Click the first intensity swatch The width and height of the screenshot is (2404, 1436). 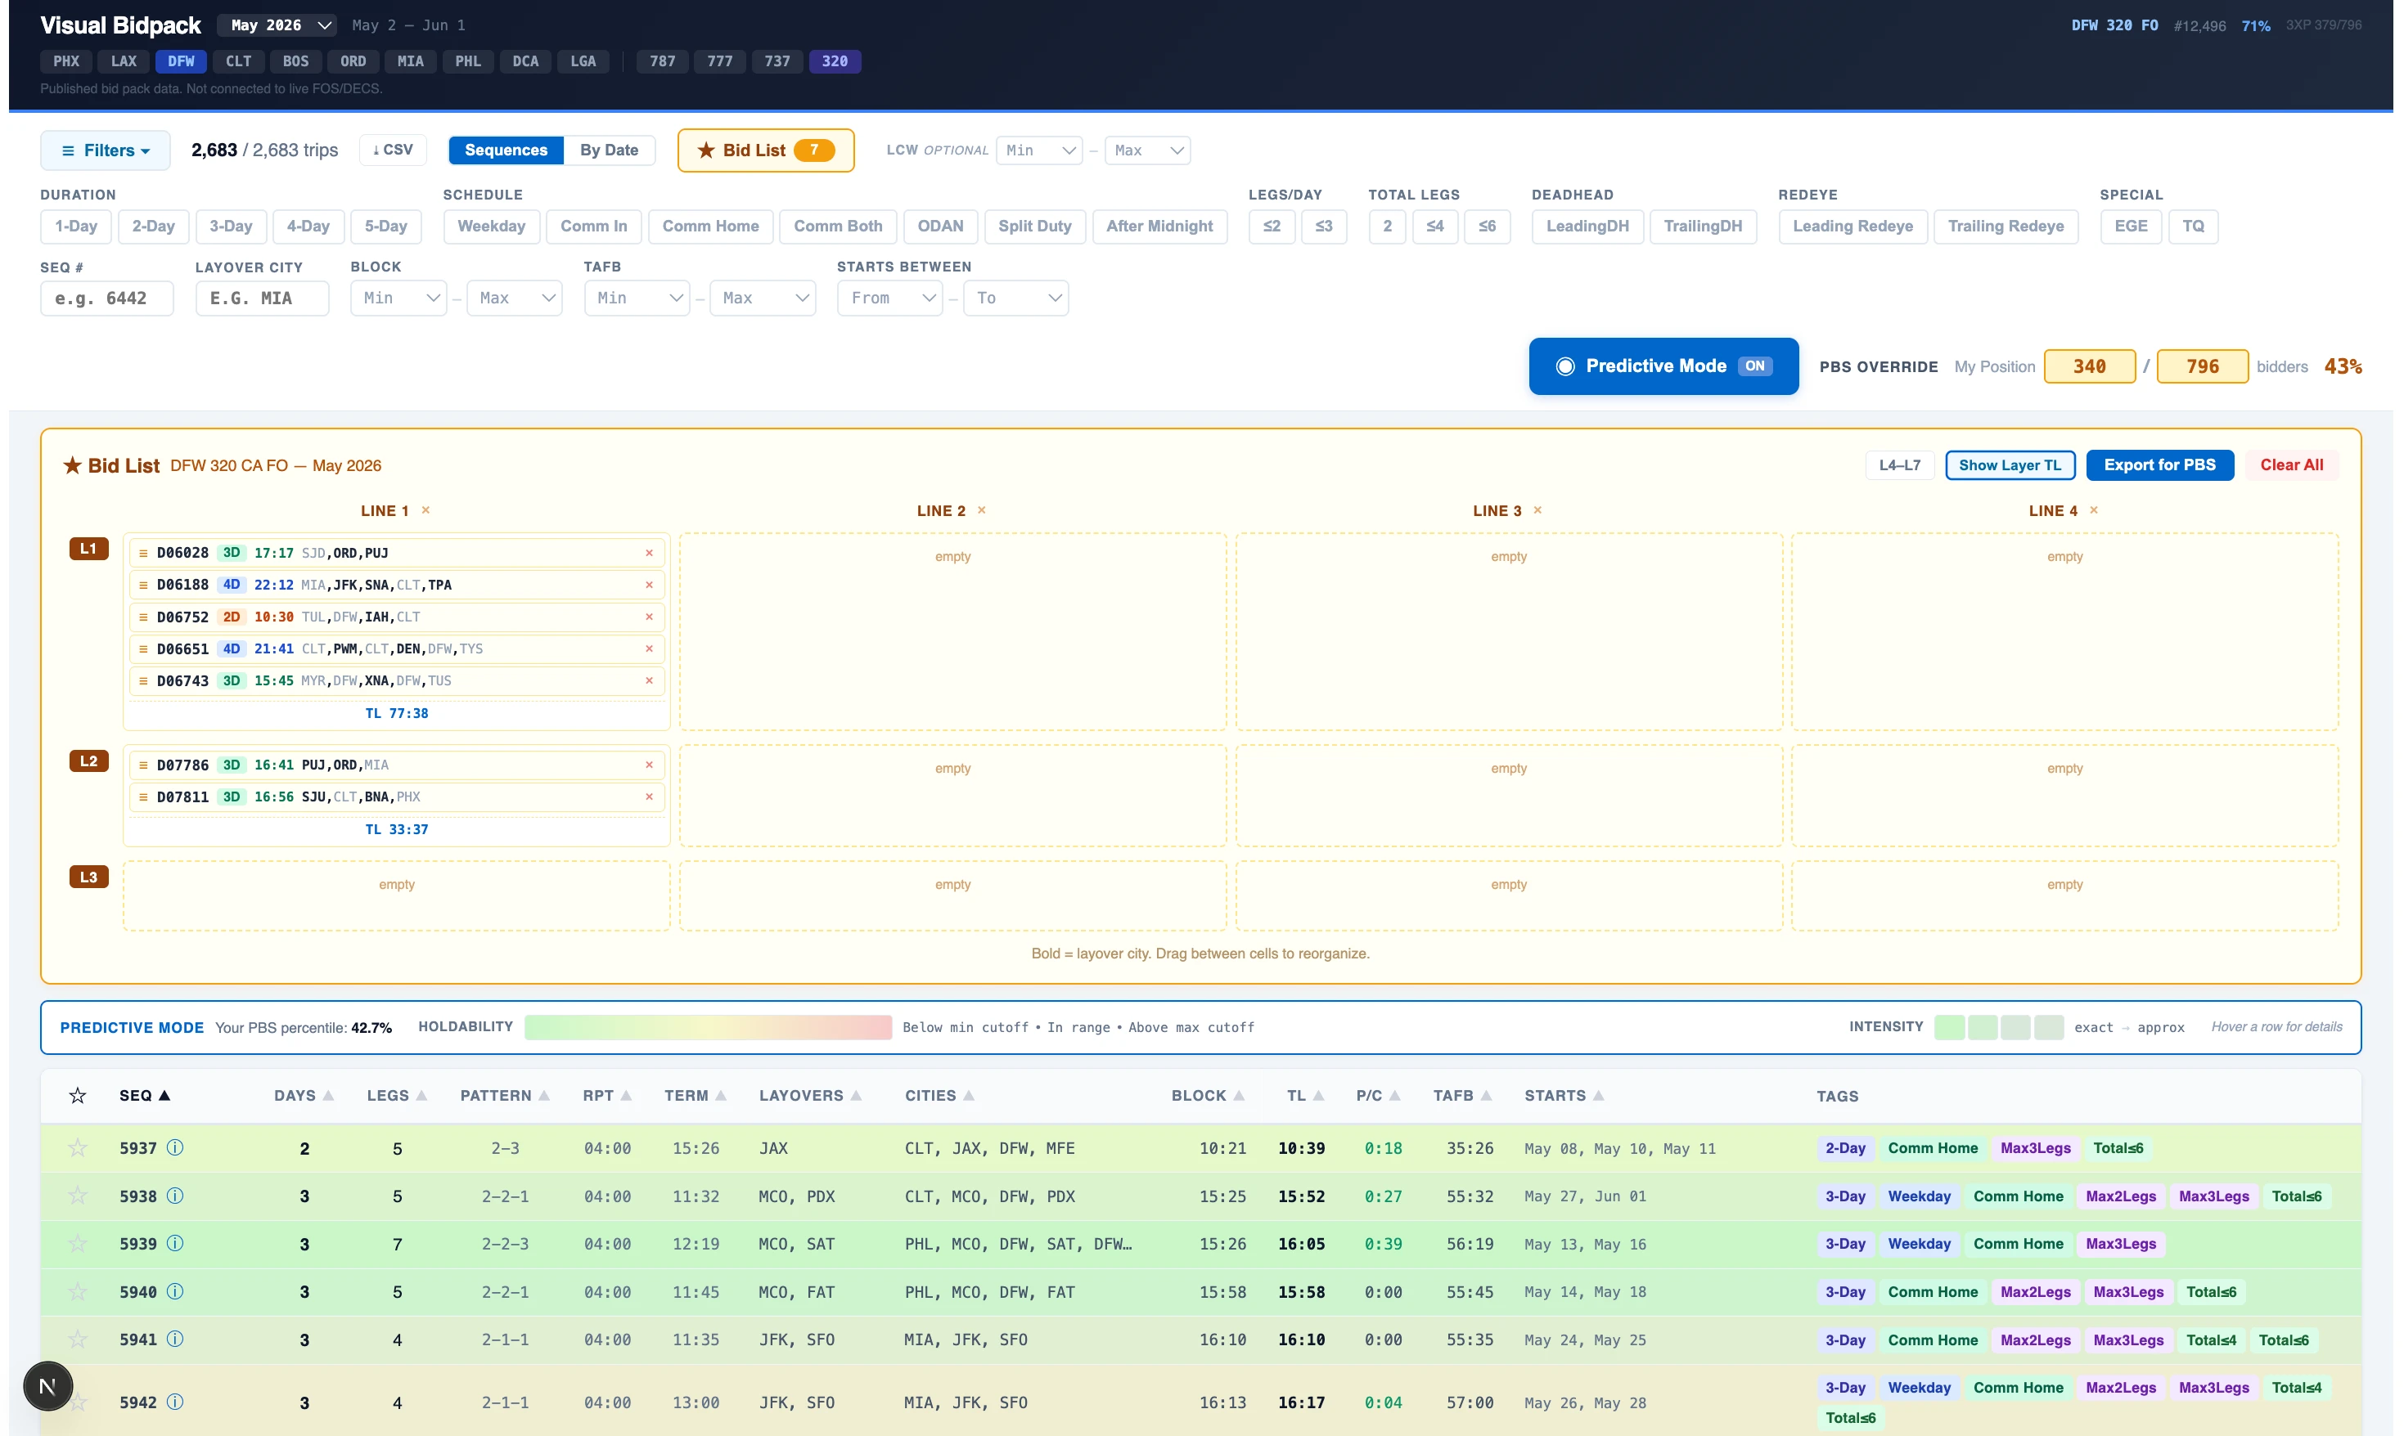pyautogui.click(x=1949, y=1028)
